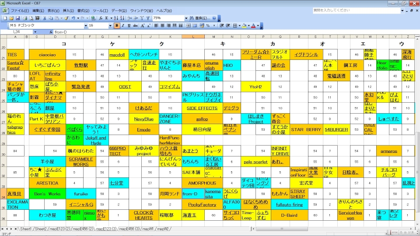Open the 編集(E) menu
420x236 pixels.
38,10
